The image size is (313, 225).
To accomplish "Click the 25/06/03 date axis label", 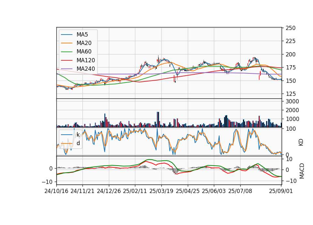I will tap(214, 191).
